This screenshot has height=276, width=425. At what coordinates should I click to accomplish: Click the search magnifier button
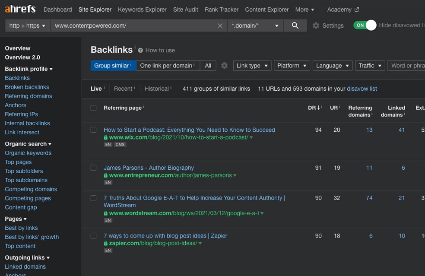295,25
